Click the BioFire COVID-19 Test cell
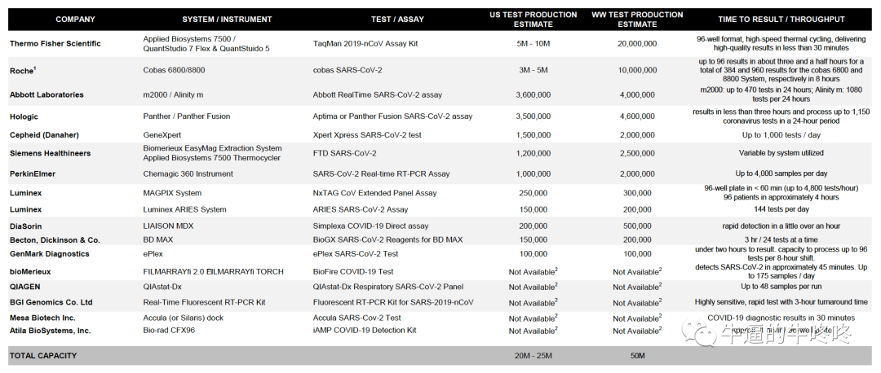The image size is (881, 373). tap(353, 271)
